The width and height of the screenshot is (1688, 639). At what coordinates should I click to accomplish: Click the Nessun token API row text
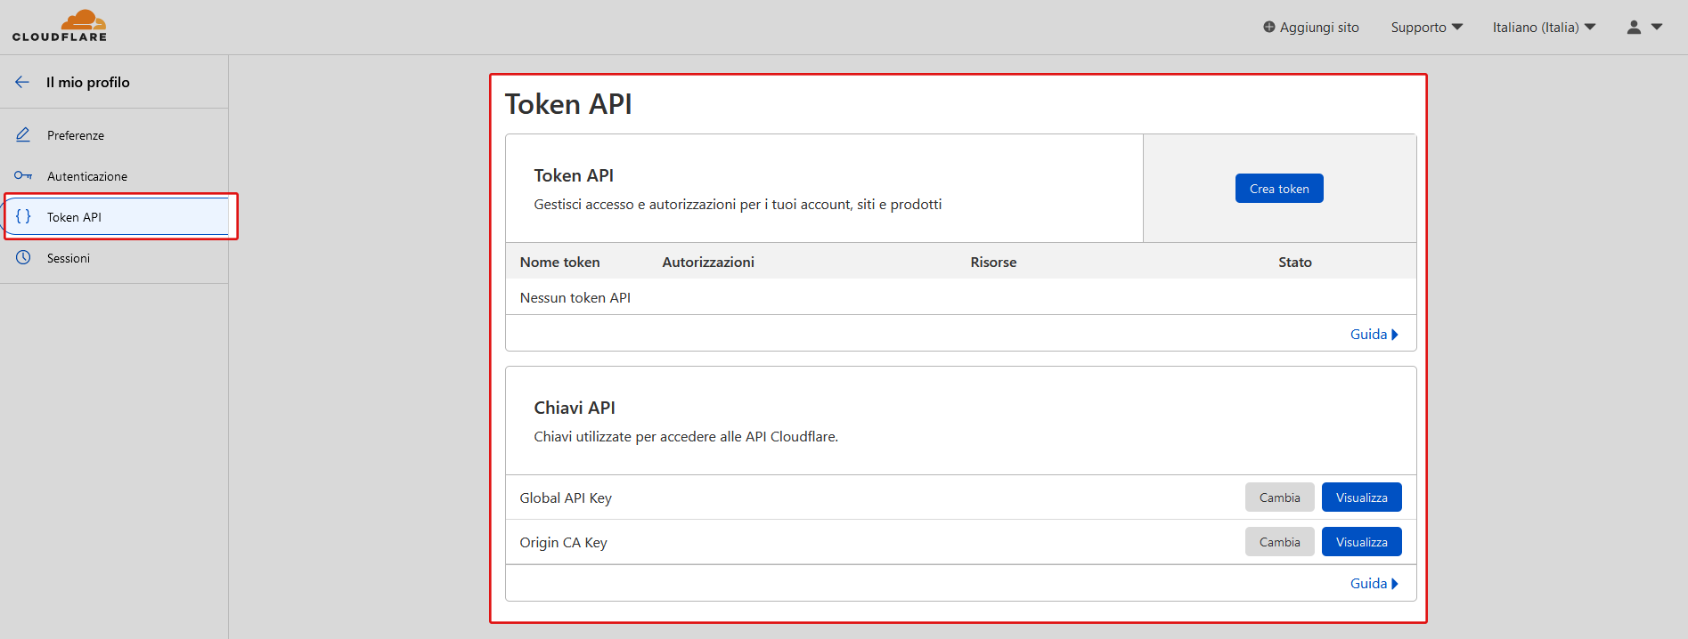coord(575,298)
